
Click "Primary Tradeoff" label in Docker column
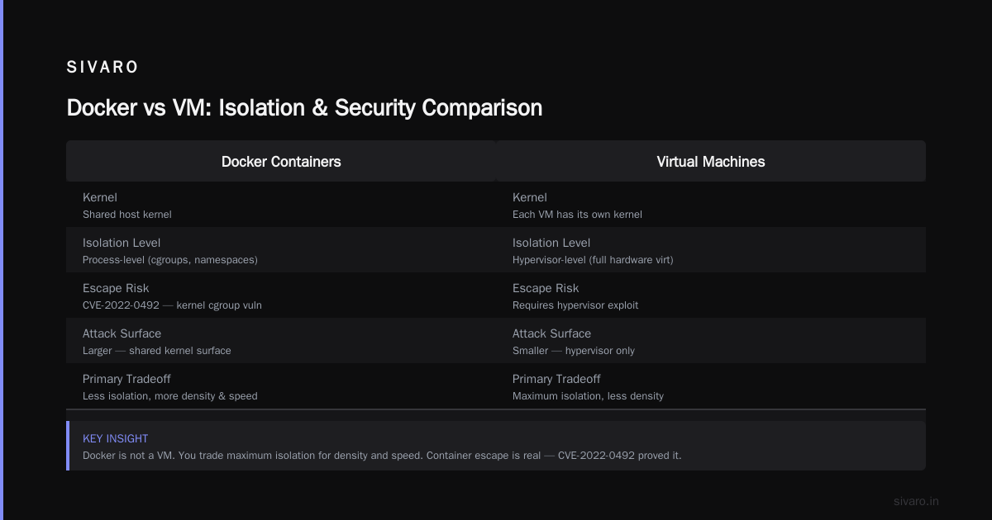[127, 379]
